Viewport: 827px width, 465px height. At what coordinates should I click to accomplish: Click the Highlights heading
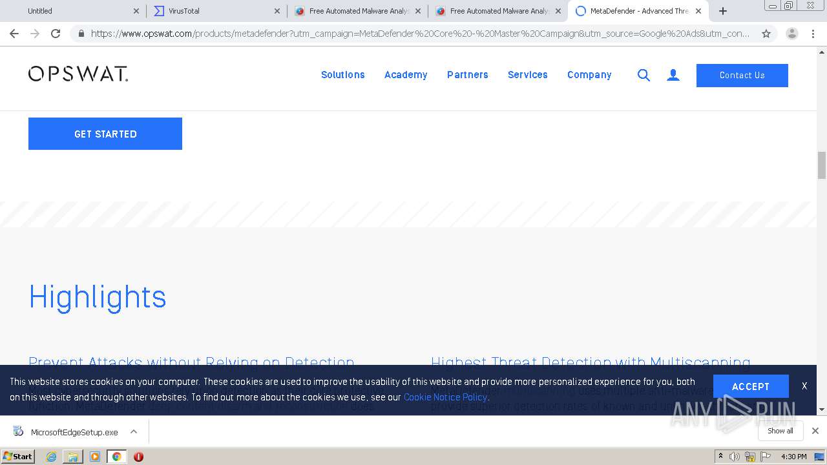tap(98, 297)
